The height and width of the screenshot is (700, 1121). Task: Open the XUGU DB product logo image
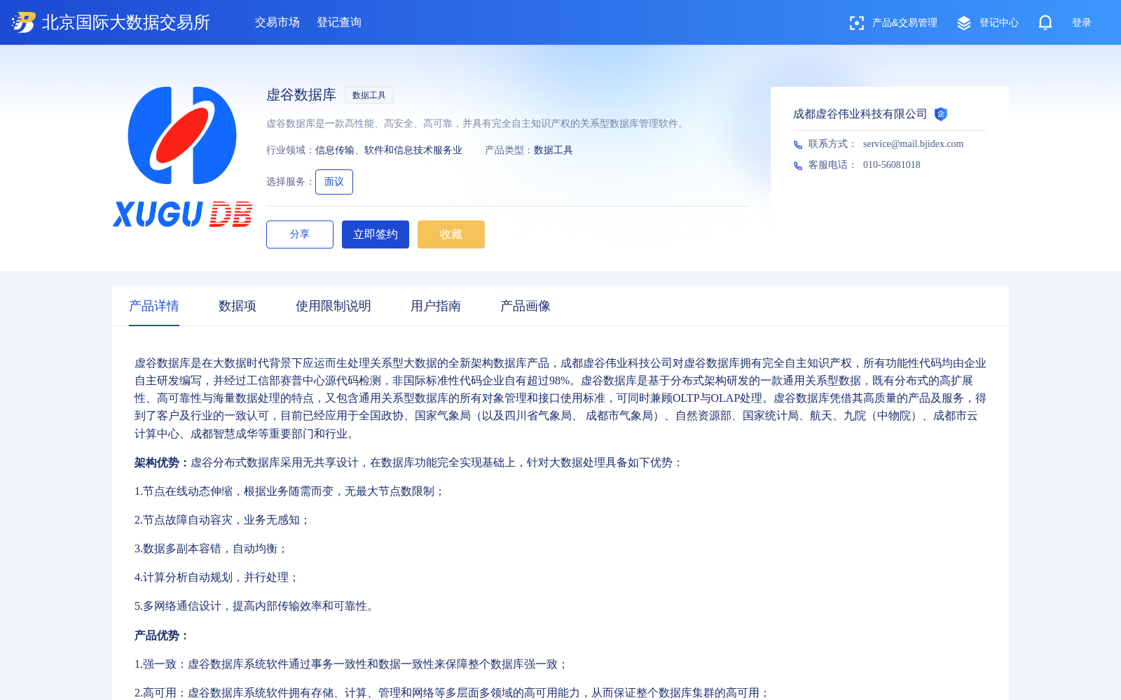pyautogui.click(x=182, y=157)
